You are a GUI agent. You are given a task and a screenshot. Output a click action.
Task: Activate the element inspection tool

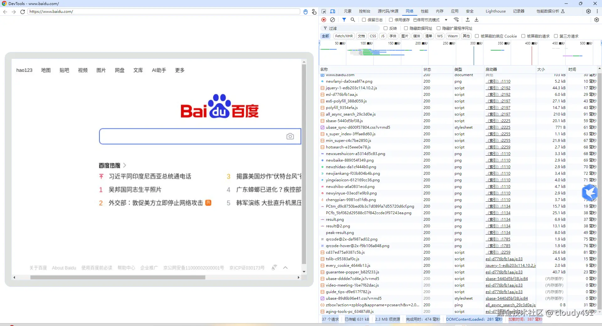[324, 11]
